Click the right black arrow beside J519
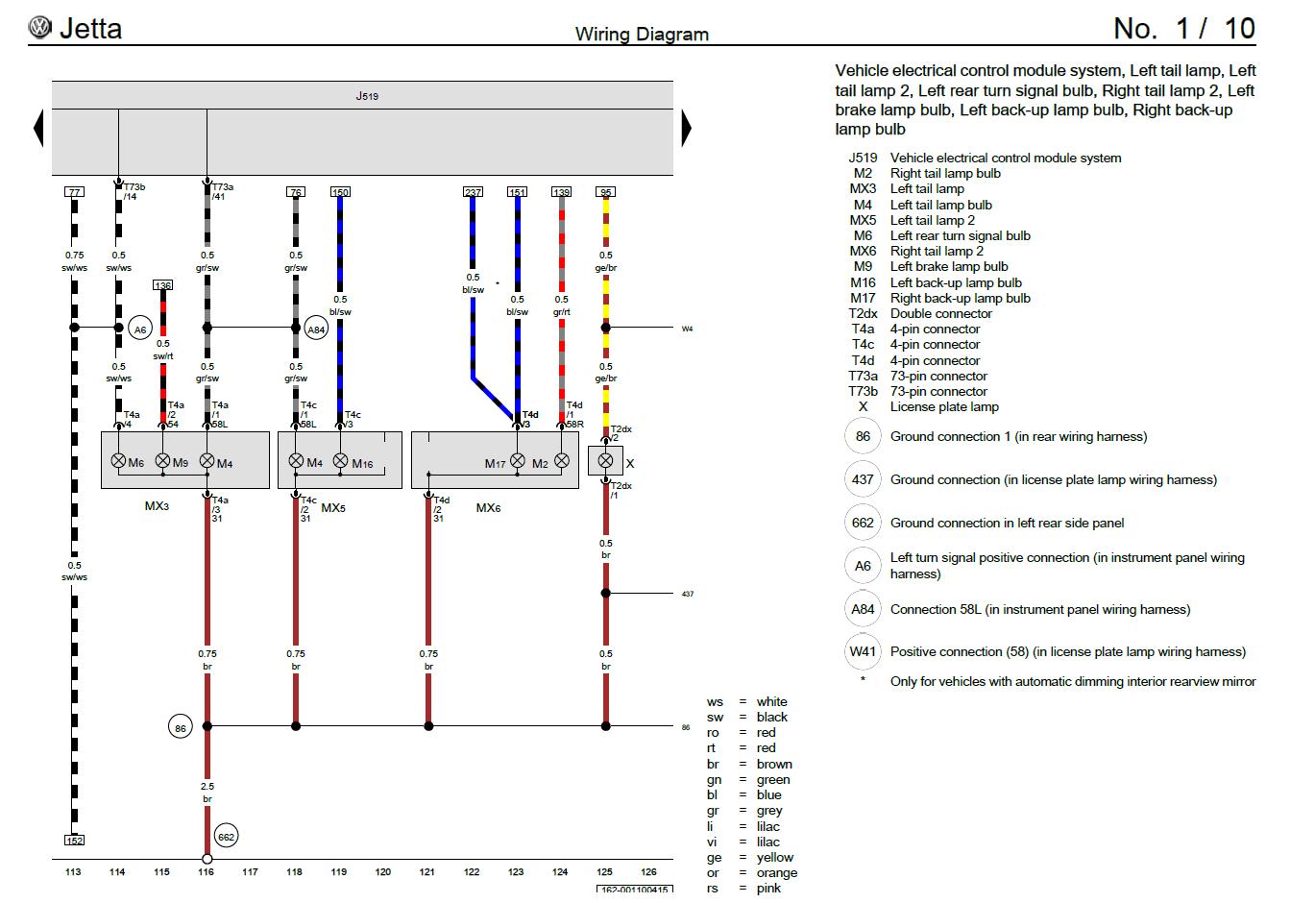 pos(686,128)
